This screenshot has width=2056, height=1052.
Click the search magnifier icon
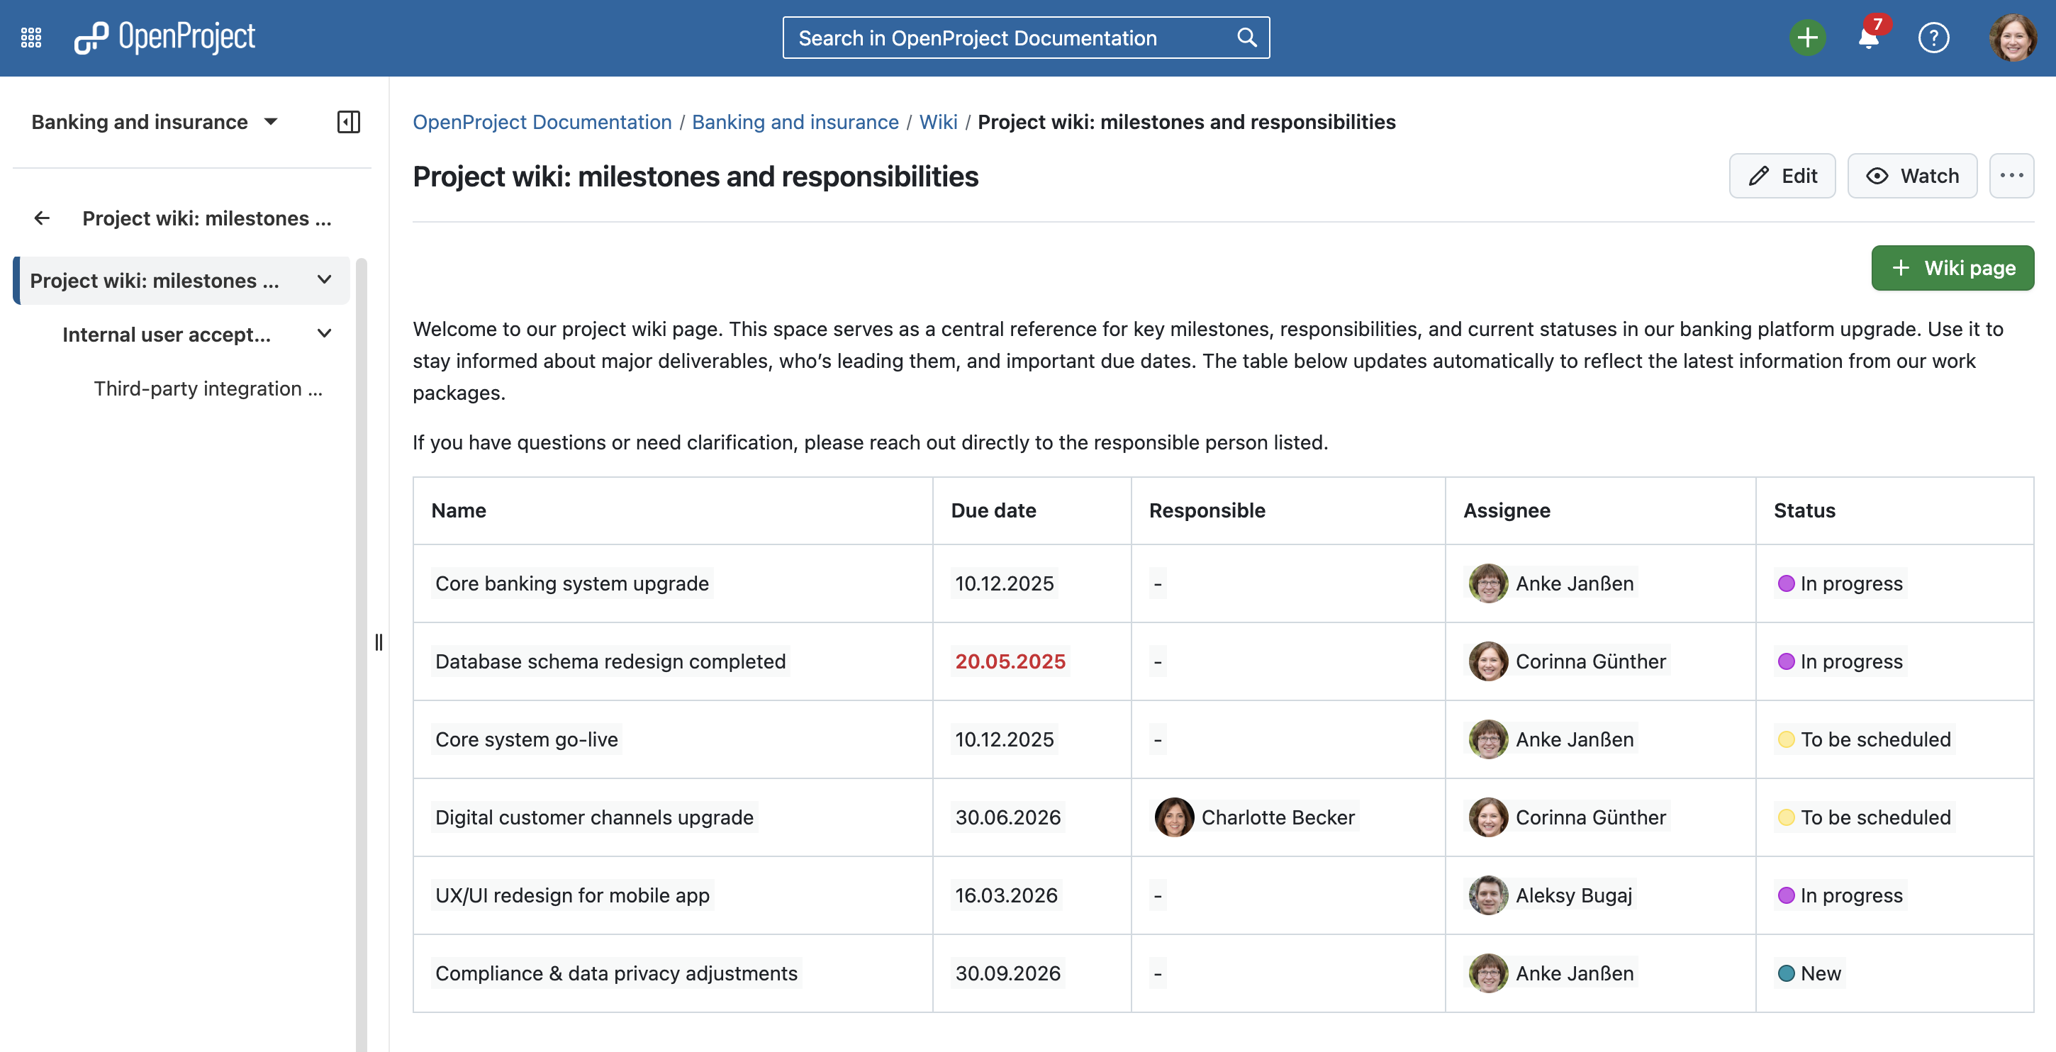(x=1246, y=38)
